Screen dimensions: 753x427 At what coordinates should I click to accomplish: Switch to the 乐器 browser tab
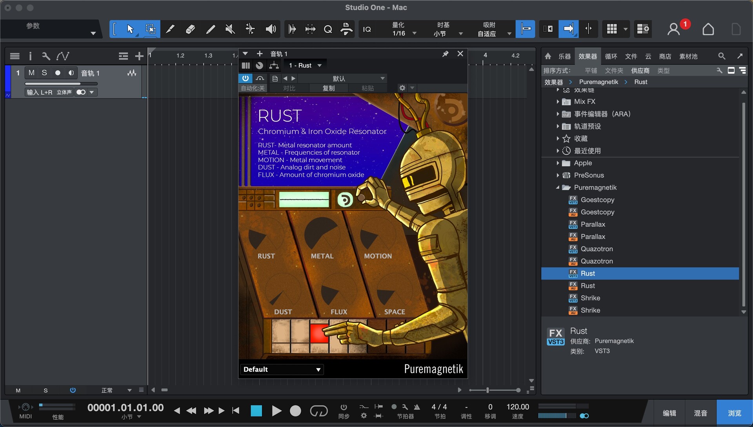pyautogui.click(x=564, y=56)
